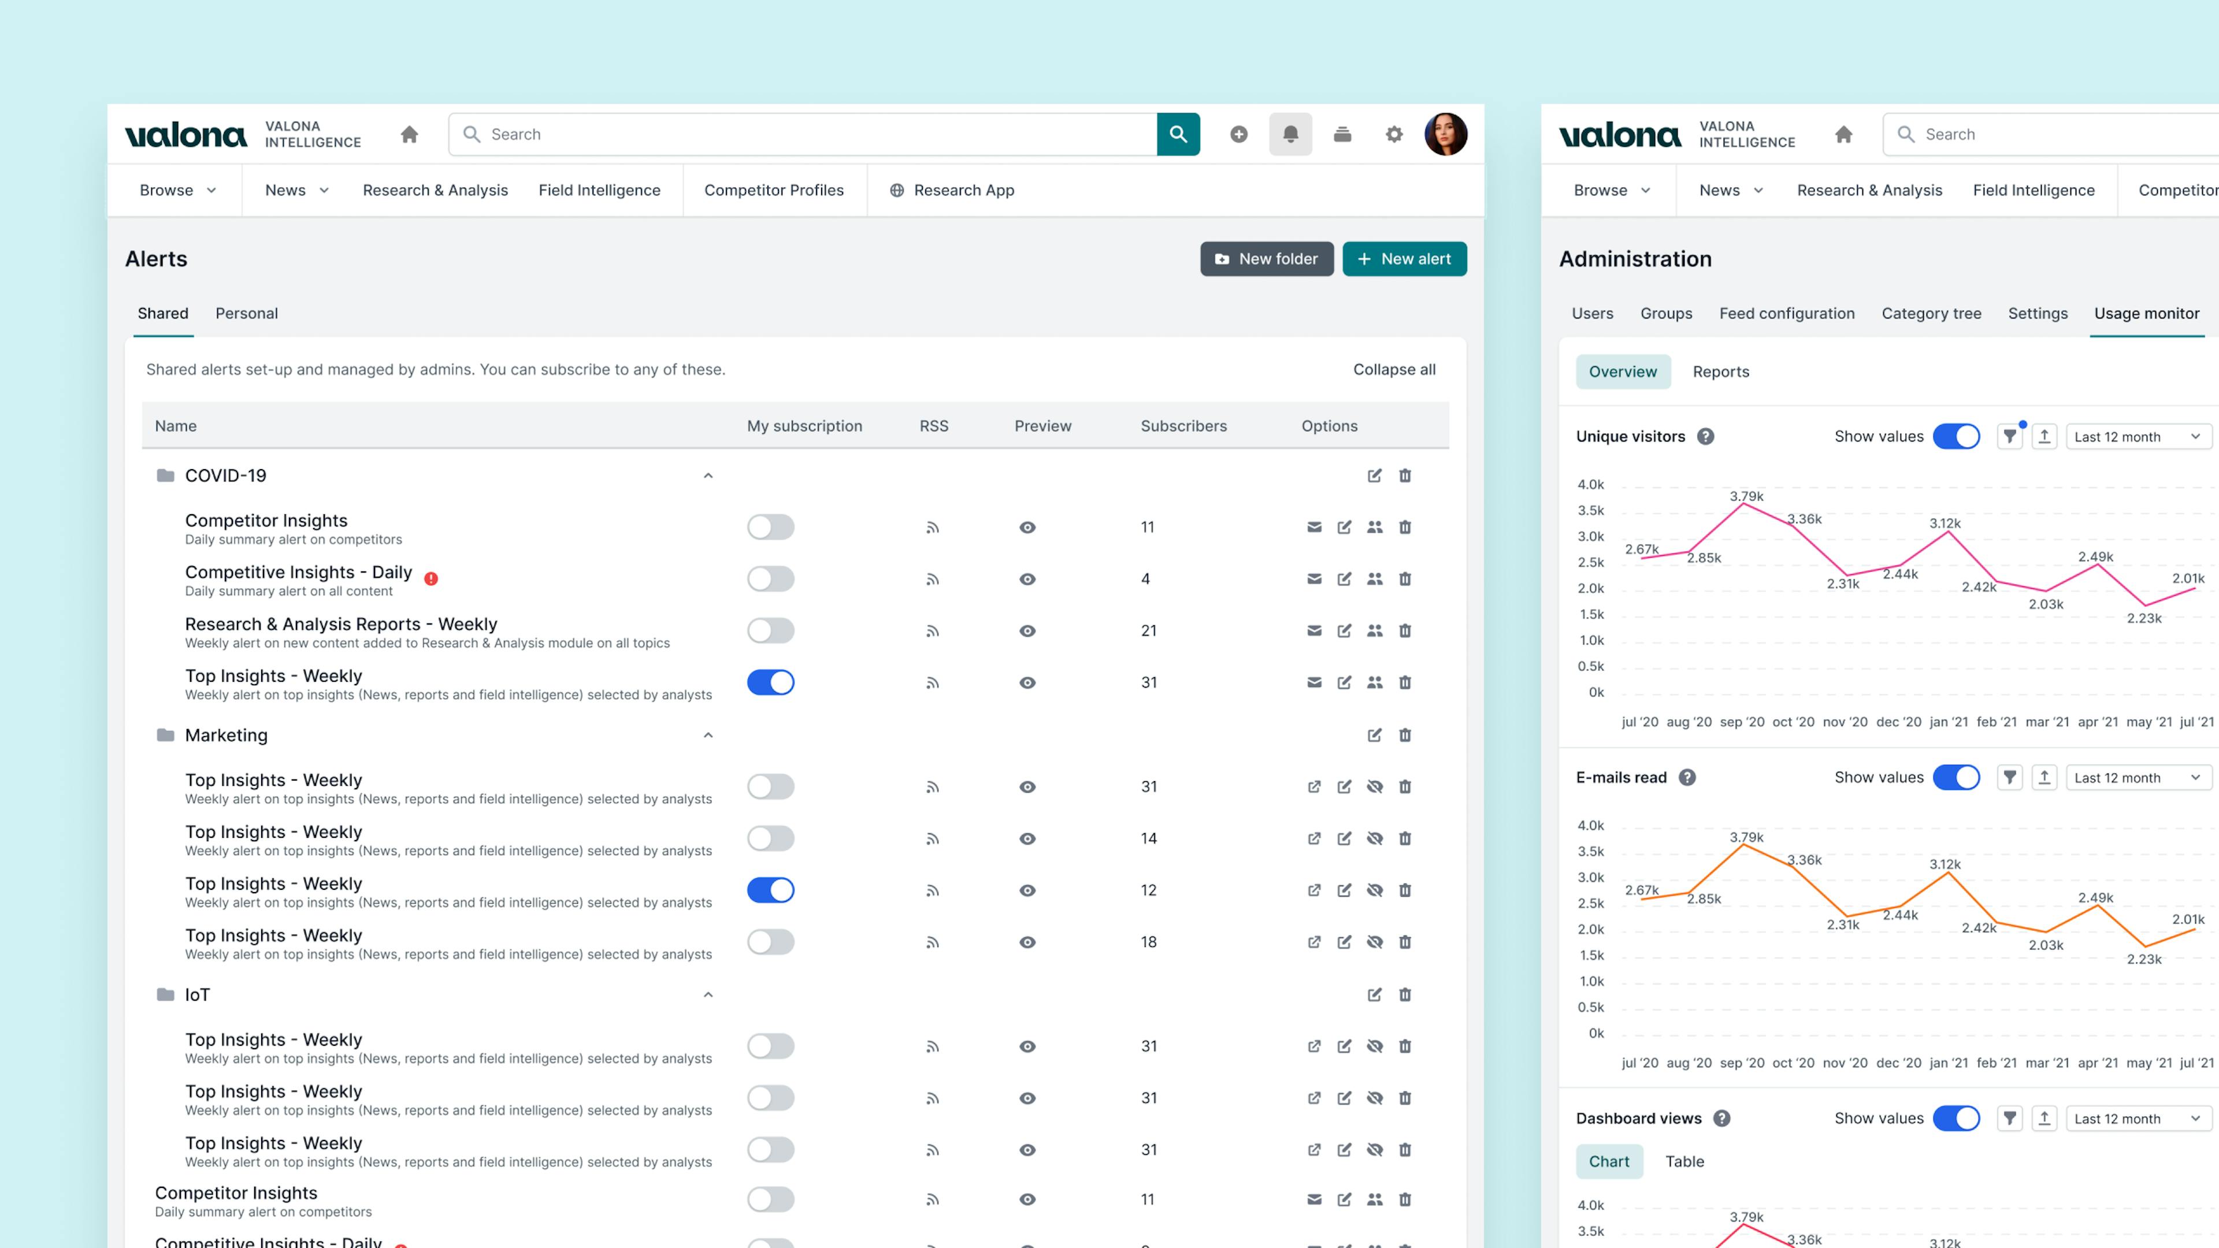Toggle subscription for Research & Analysis Reports - Weekly
The width and height of the screenshot is (2219, 1248).
(771, 630)
